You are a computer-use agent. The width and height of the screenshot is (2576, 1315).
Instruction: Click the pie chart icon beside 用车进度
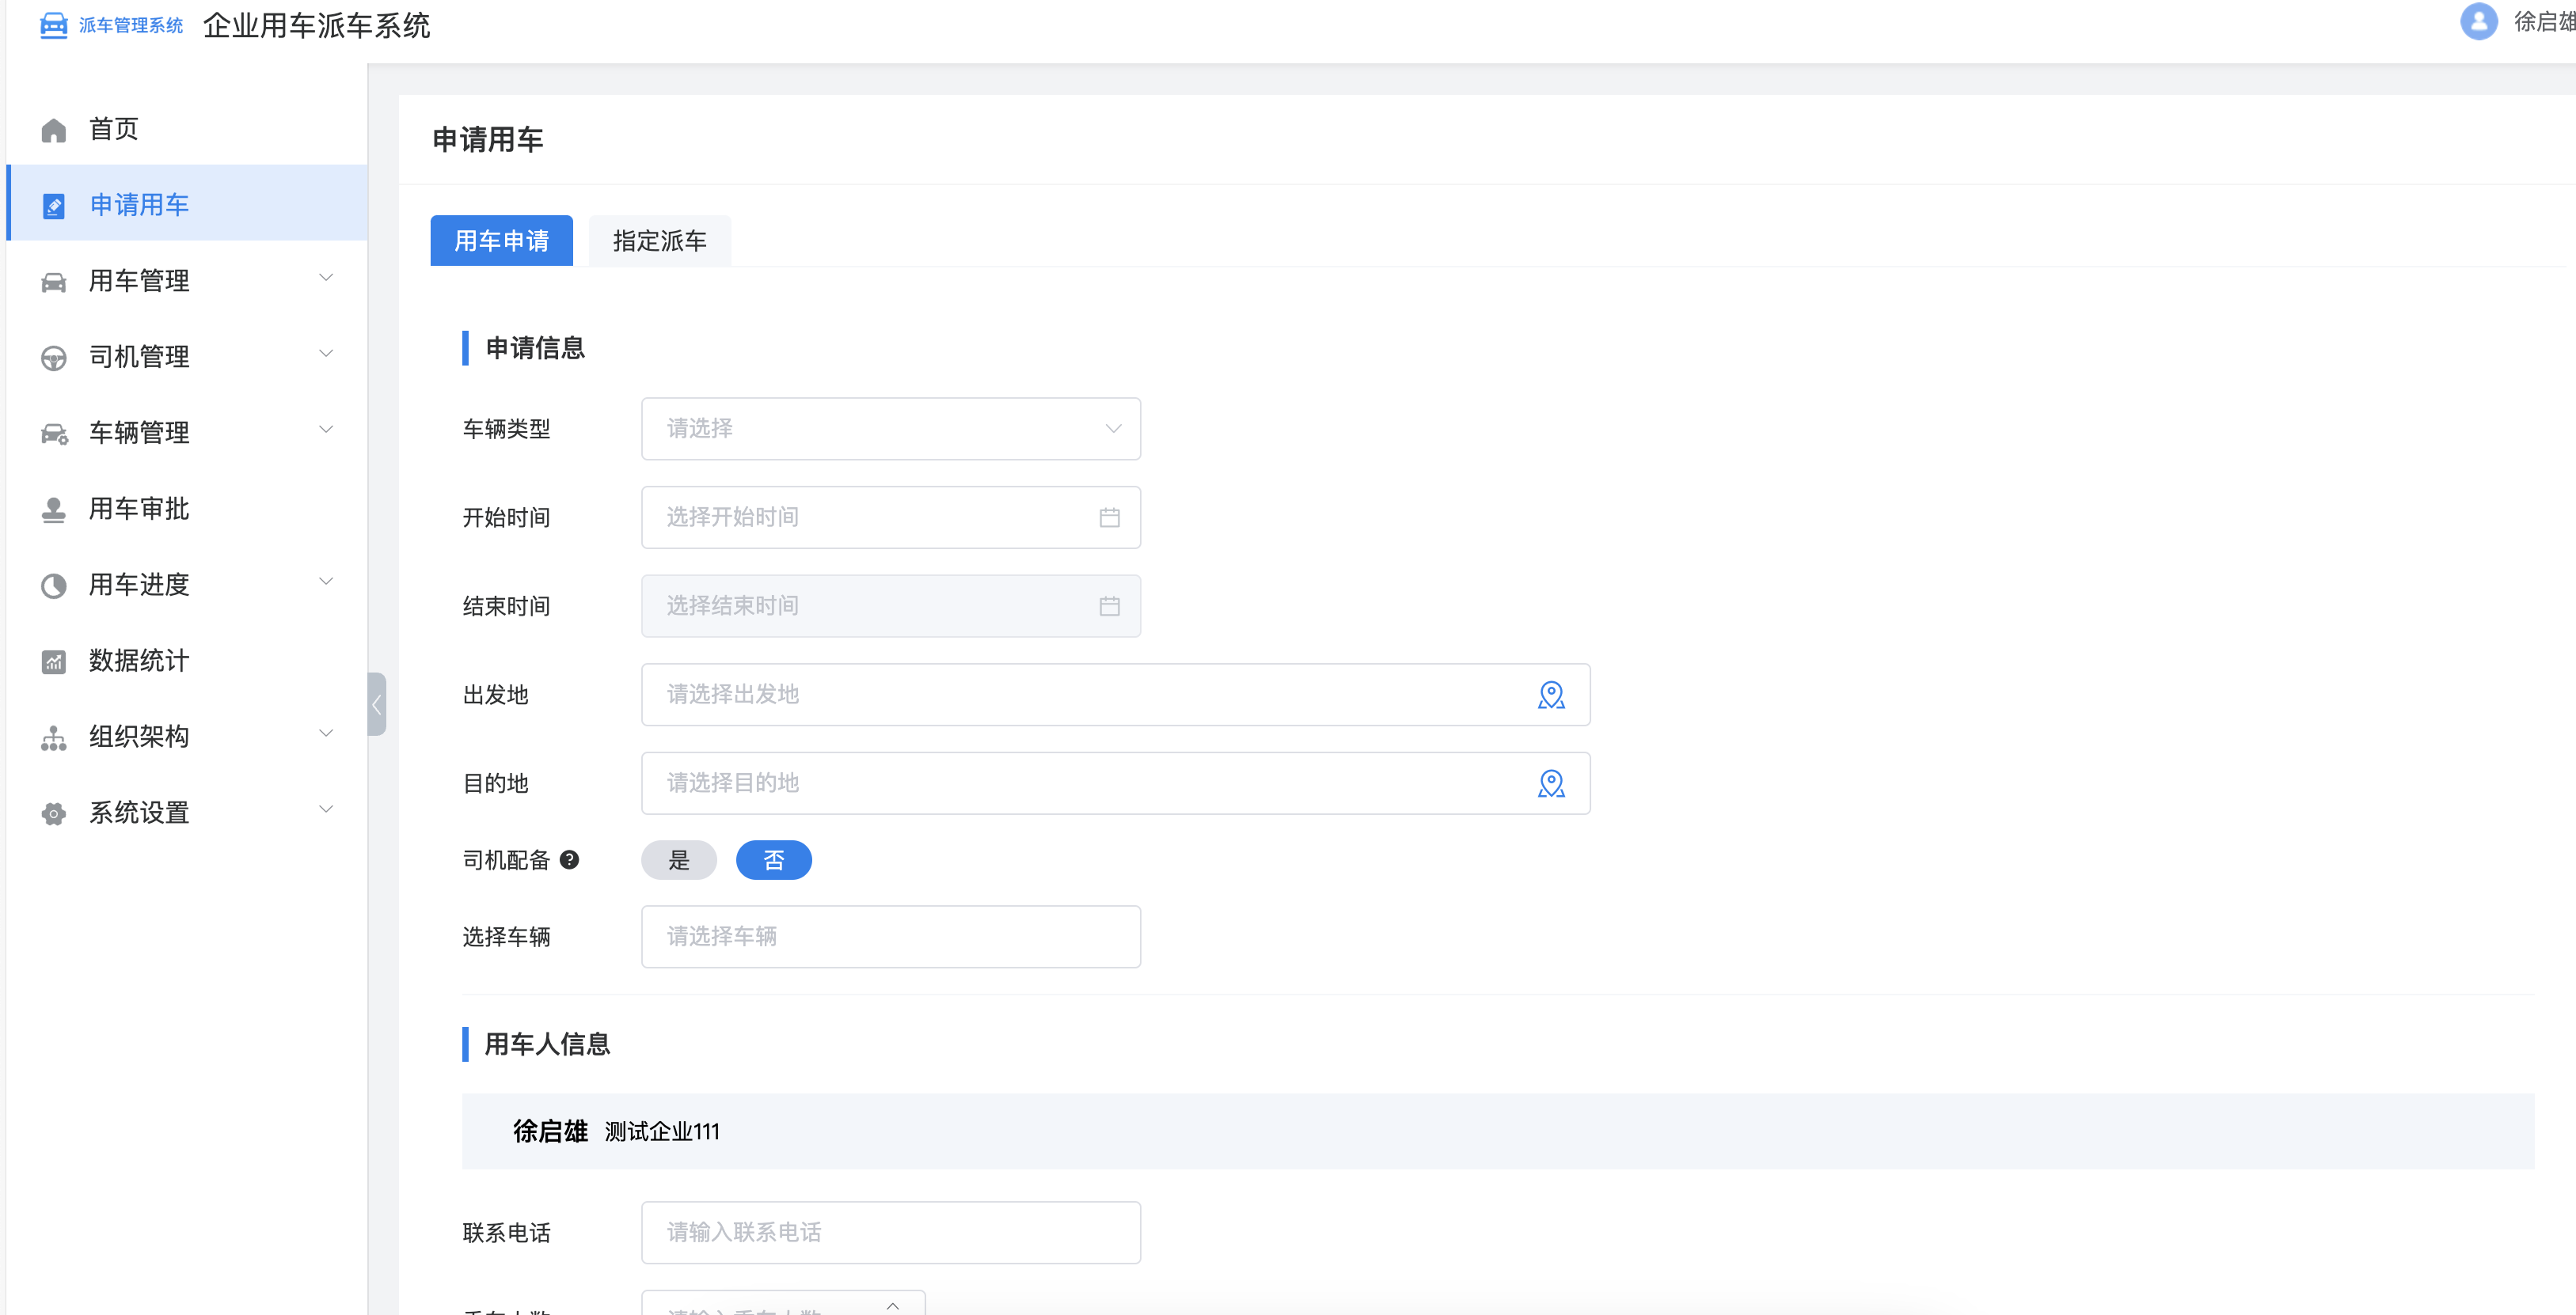pos(54,585)
